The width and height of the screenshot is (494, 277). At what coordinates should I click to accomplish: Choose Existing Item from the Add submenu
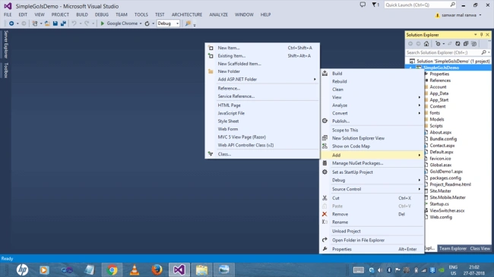click(x=262, y=55)
